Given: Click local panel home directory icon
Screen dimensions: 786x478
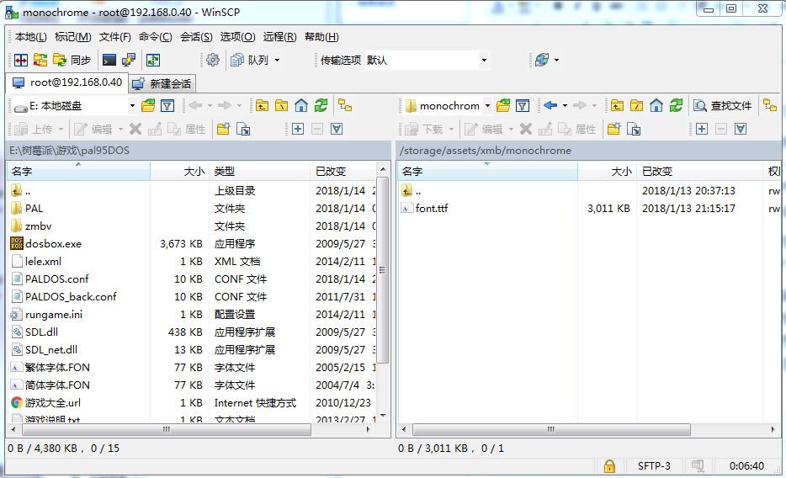Looking at the screenshot, I should [x=301, y=105].
